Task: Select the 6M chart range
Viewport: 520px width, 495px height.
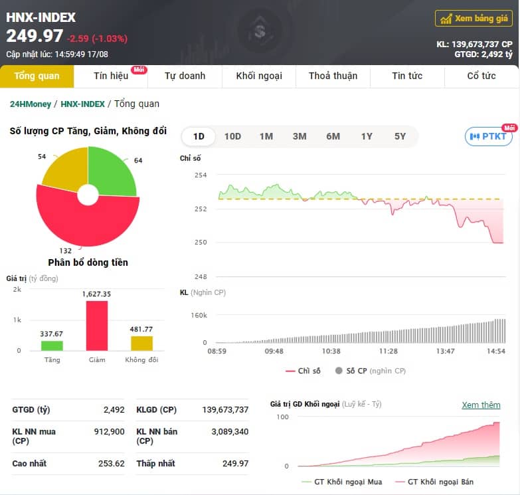Action: pyautogui.click(x=333, y=136)
